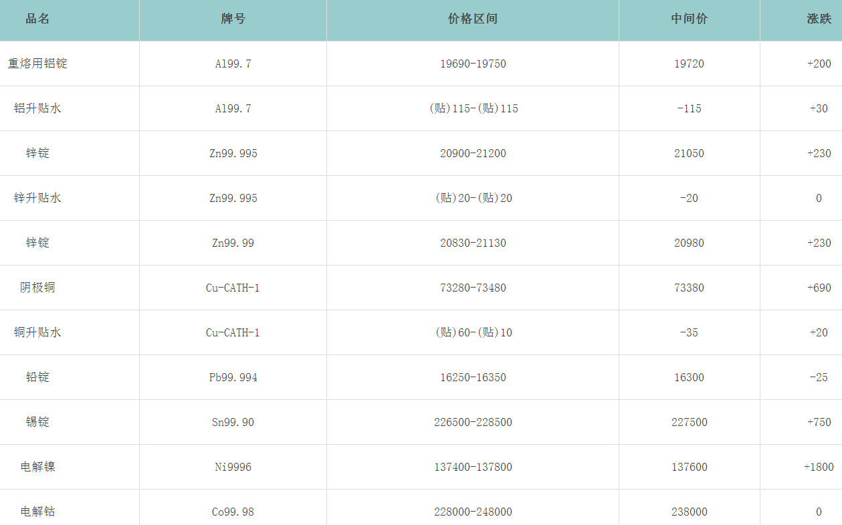
Task: Select the 锌升贴水 product cell
Action: [x=37, y=198]
